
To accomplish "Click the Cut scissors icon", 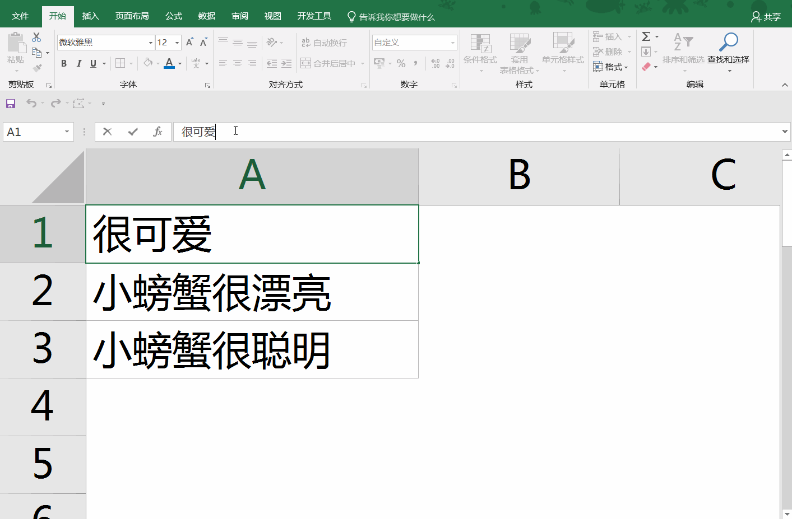I will (x=36, y=37).
